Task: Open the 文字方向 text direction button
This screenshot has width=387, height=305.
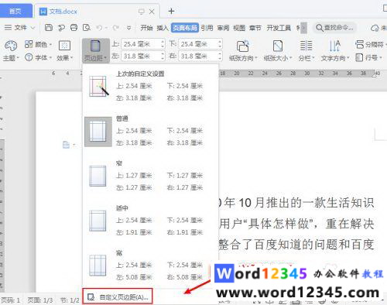Action: (335, 51)
